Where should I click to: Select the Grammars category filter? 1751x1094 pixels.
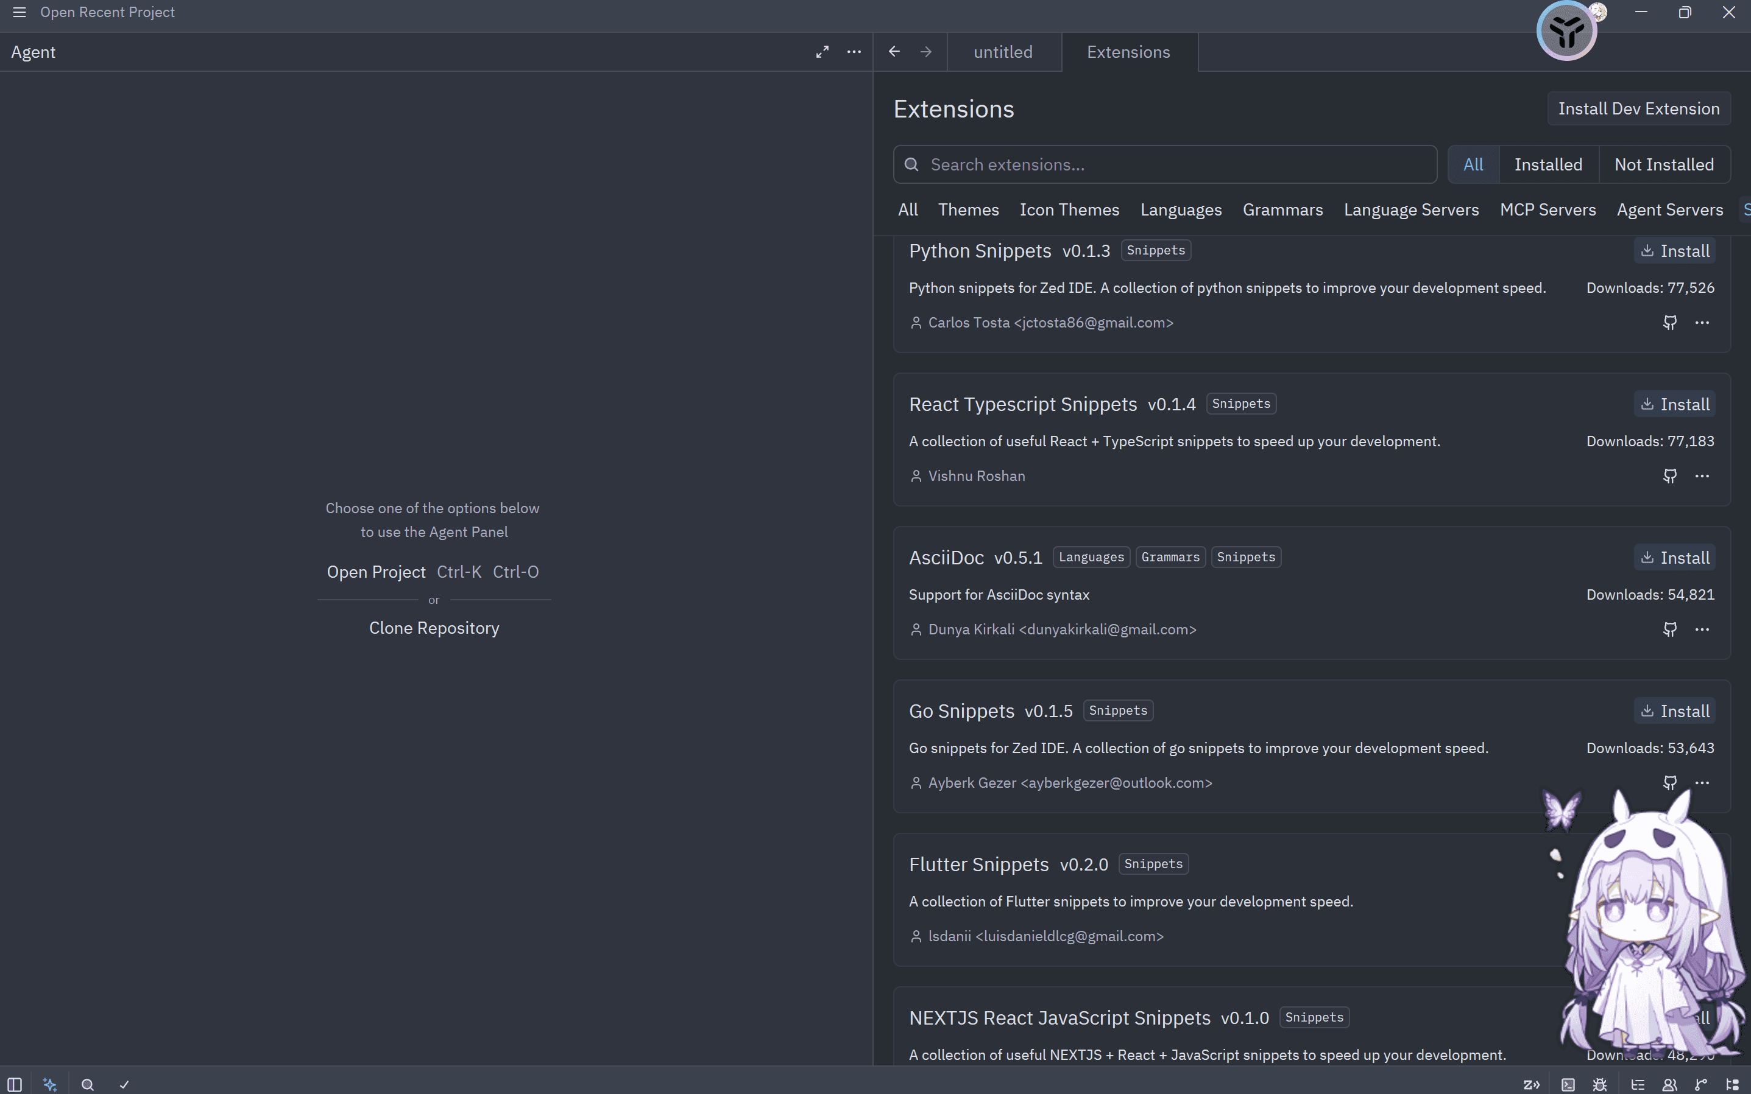(x=1282, y=210)
